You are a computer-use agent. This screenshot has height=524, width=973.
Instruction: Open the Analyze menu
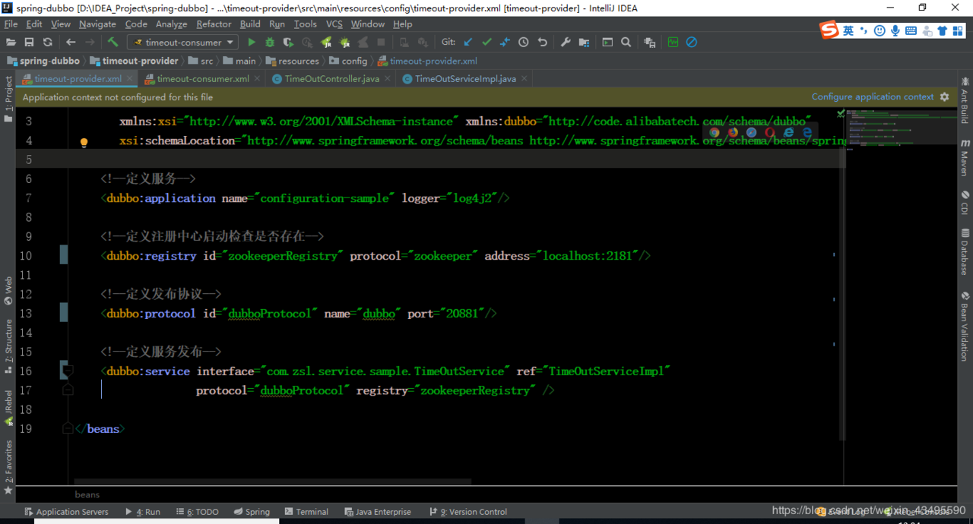172,24
